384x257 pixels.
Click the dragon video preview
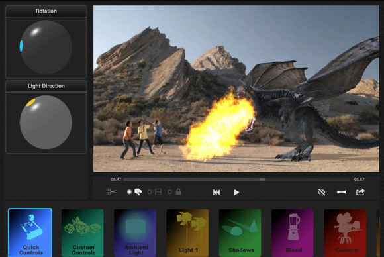point(236,89)
